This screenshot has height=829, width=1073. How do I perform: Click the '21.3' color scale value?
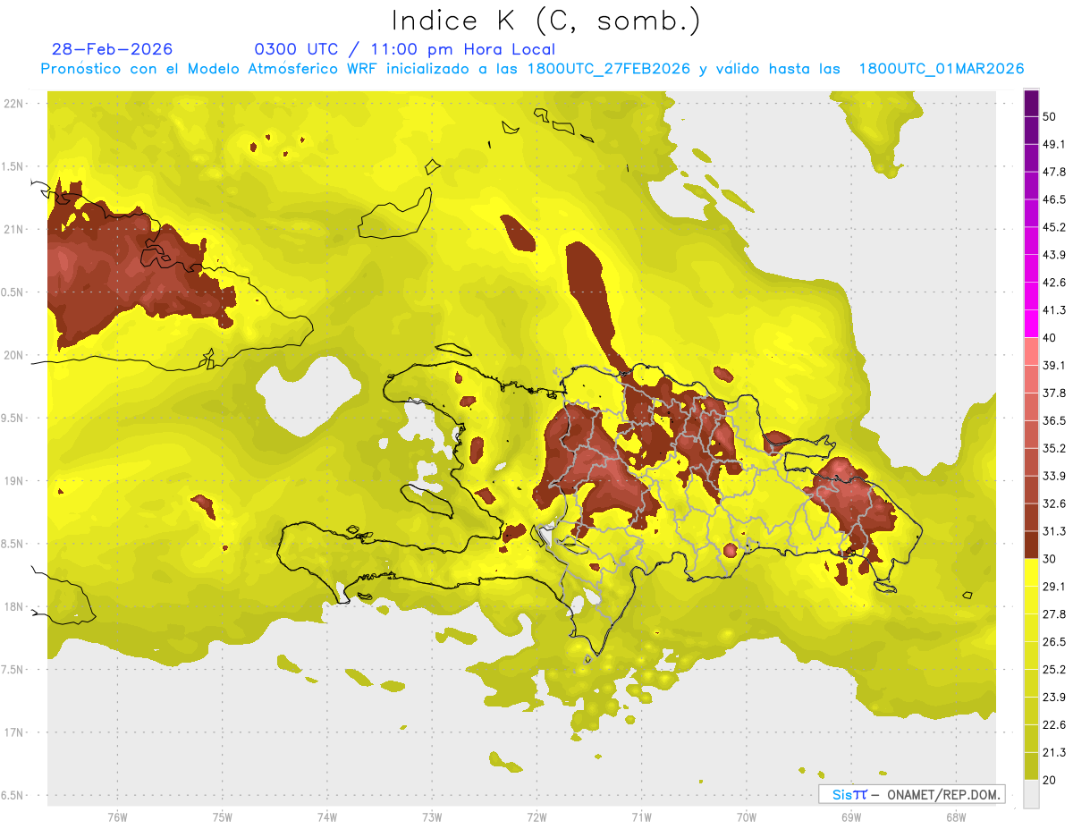[1054, 753]
